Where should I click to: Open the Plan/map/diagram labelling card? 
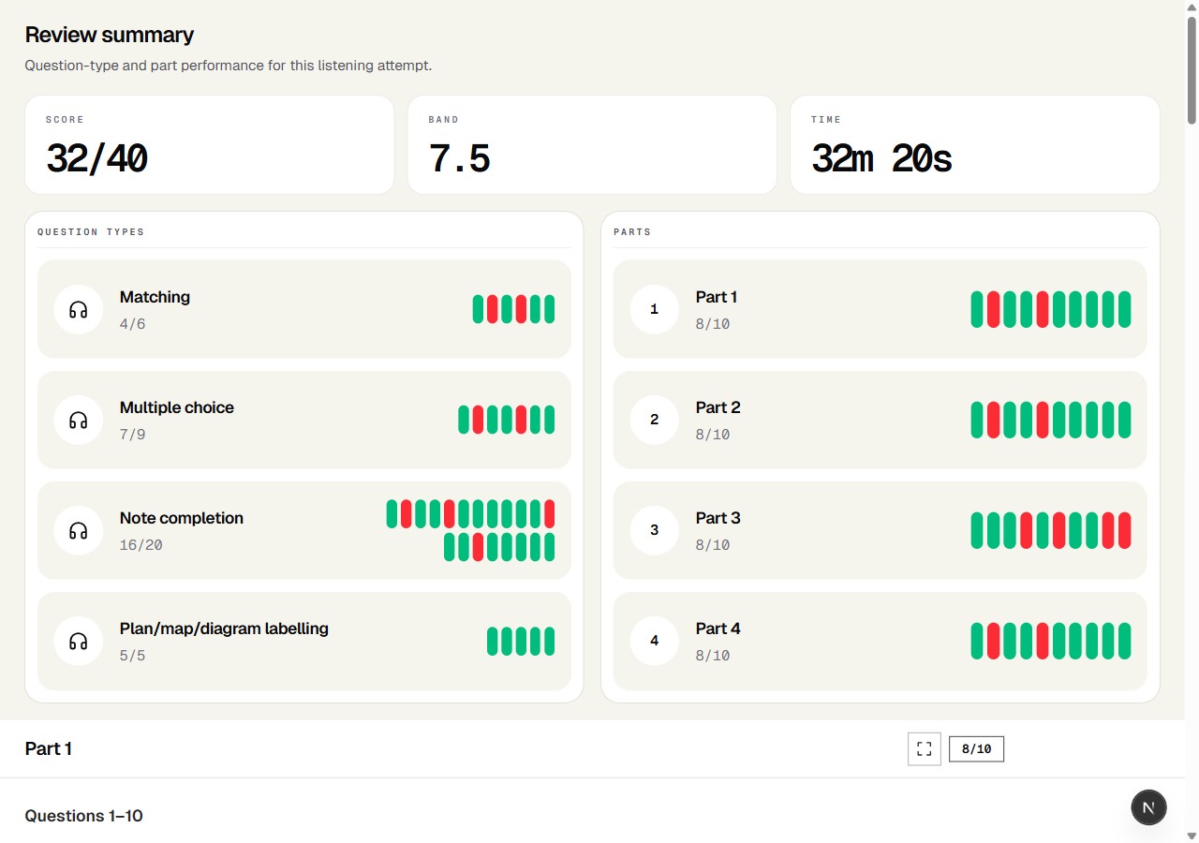304,641
